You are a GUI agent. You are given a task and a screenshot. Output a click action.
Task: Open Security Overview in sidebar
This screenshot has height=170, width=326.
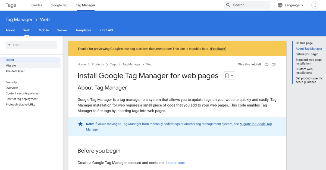(12, 88)
